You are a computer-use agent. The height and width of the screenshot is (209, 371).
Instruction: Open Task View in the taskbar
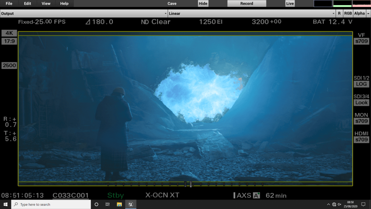[x=108, y=204]
